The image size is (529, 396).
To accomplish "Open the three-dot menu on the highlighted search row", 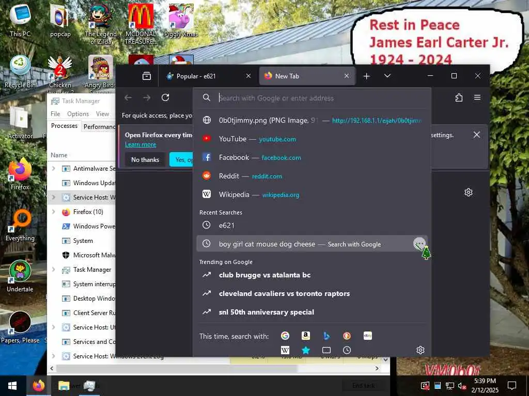I will pos(419,243).
